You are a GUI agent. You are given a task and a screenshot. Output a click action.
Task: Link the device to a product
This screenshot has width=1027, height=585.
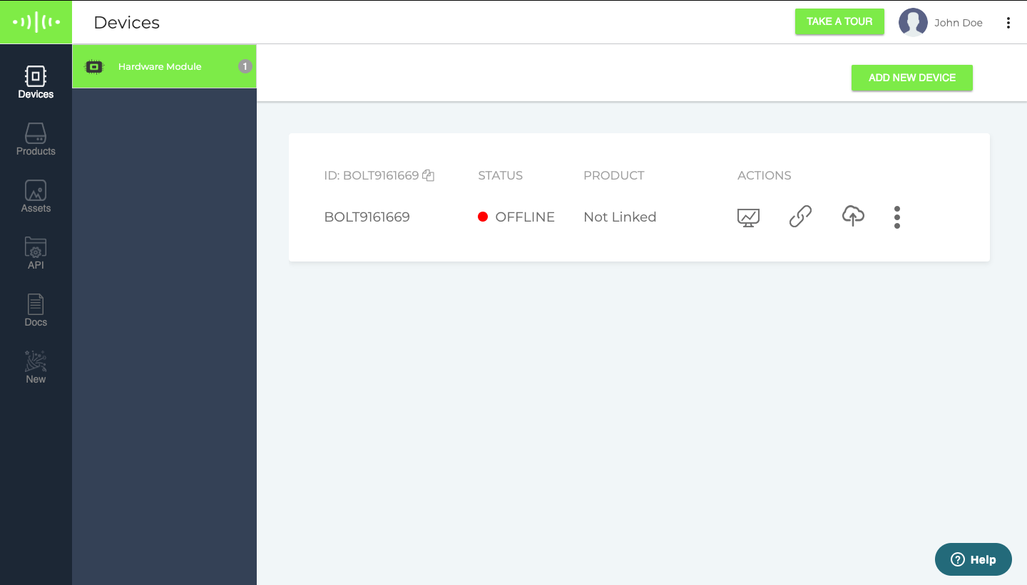800,216
